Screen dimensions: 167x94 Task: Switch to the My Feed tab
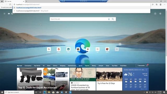[x=20, y=66]
